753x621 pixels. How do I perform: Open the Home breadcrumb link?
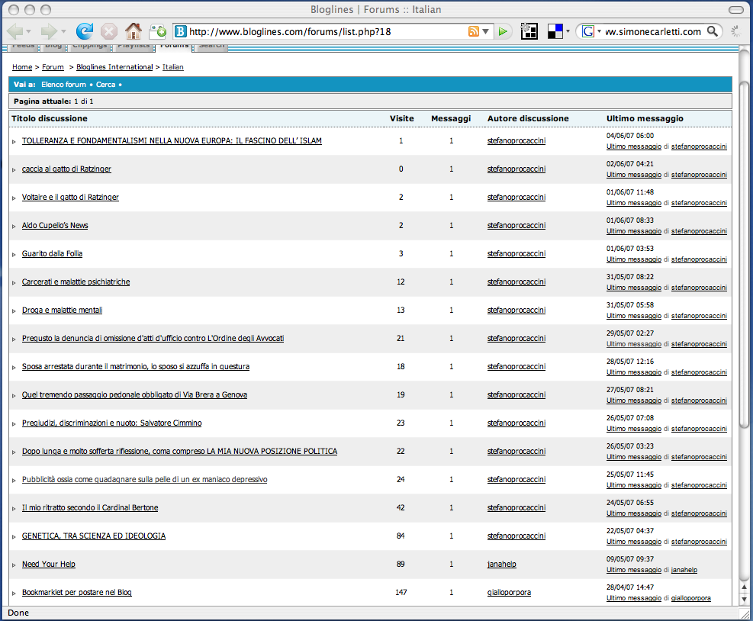[22, 67]
